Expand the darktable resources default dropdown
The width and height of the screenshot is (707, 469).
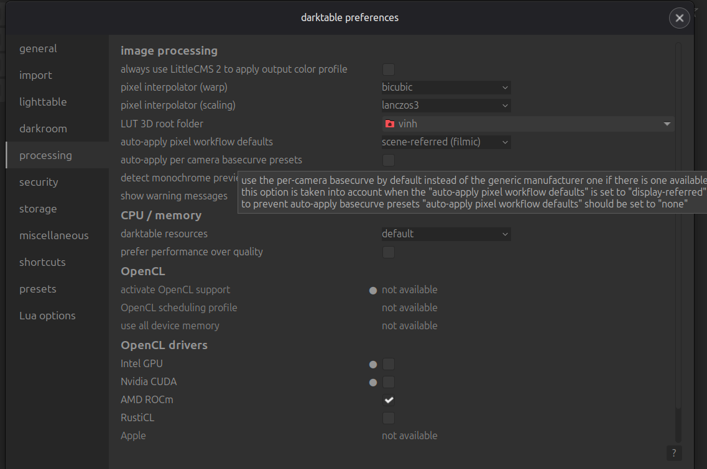(x=446, y=234)
